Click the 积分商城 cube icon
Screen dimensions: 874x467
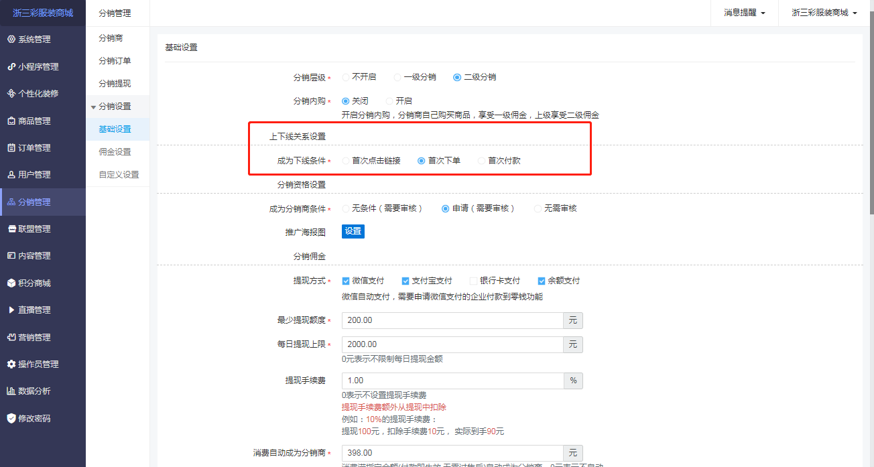click(x=11, y=283)
